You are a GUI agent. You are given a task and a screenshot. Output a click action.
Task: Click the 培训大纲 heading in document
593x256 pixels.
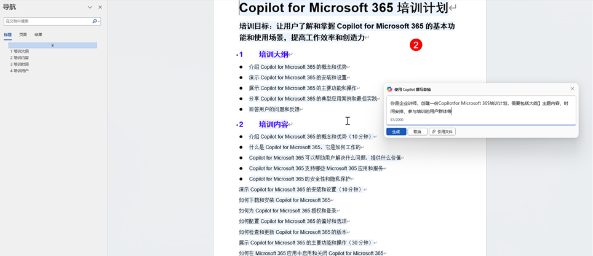coord(273,55)
